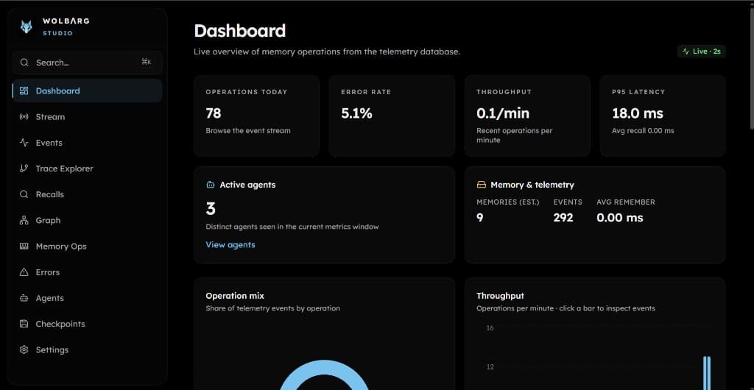Click the ⌘K shortcut hint
Viewport: 754px width, 390px height.
click(x=147, y=62)
